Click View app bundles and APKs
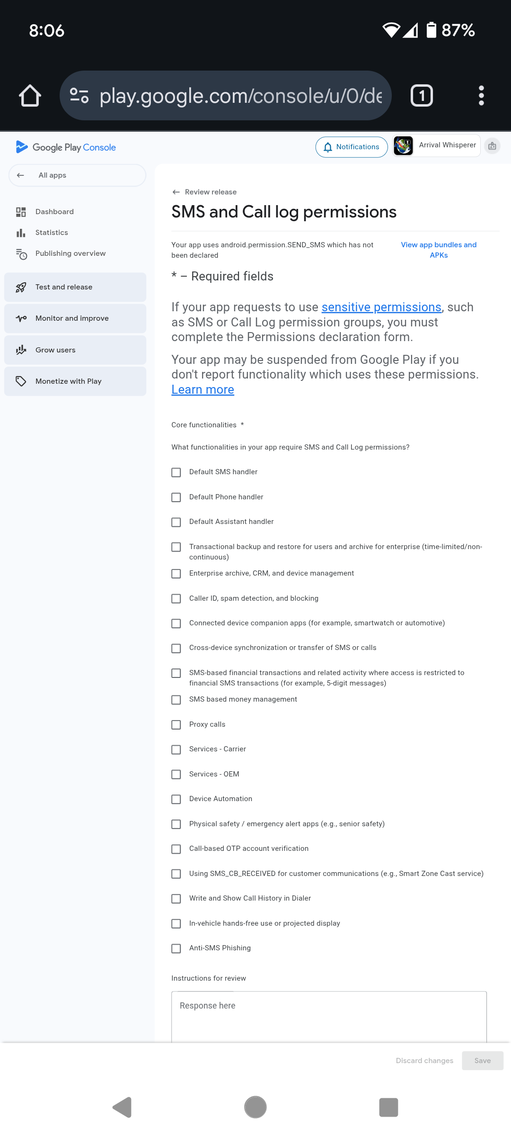The height and width of the screenshot is (1137, 511). point(438,250)
